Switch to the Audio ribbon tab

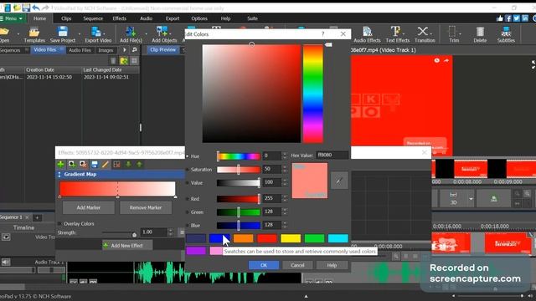tap(146, 18)
